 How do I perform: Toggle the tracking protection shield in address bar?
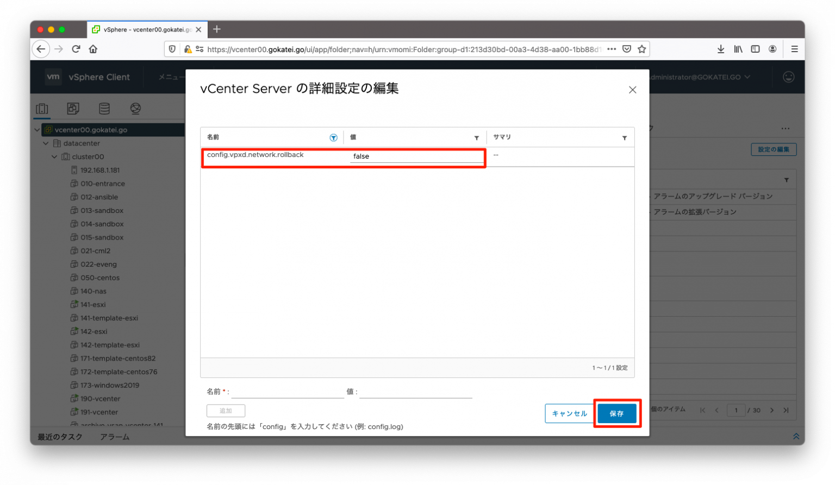tap(172, 48)
